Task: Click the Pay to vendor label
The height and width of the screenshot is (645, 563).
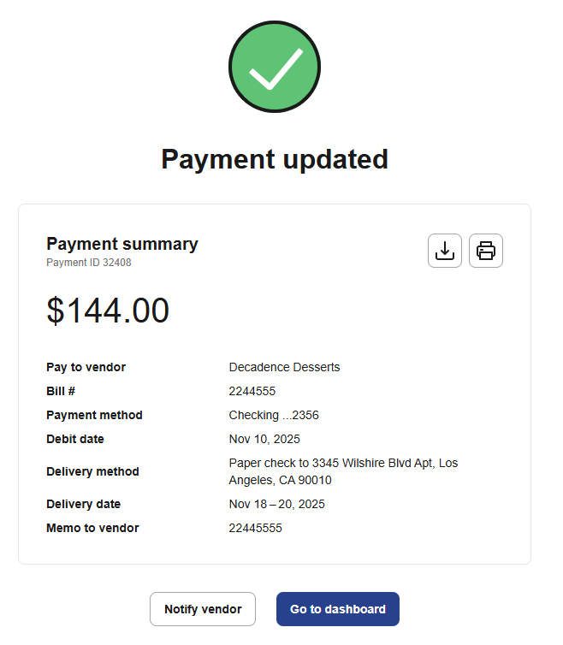Action: pos(86,367)
